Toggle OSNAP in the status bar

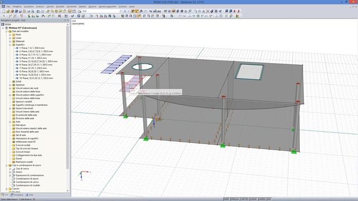pyautogui.click(x=253, y=199)
